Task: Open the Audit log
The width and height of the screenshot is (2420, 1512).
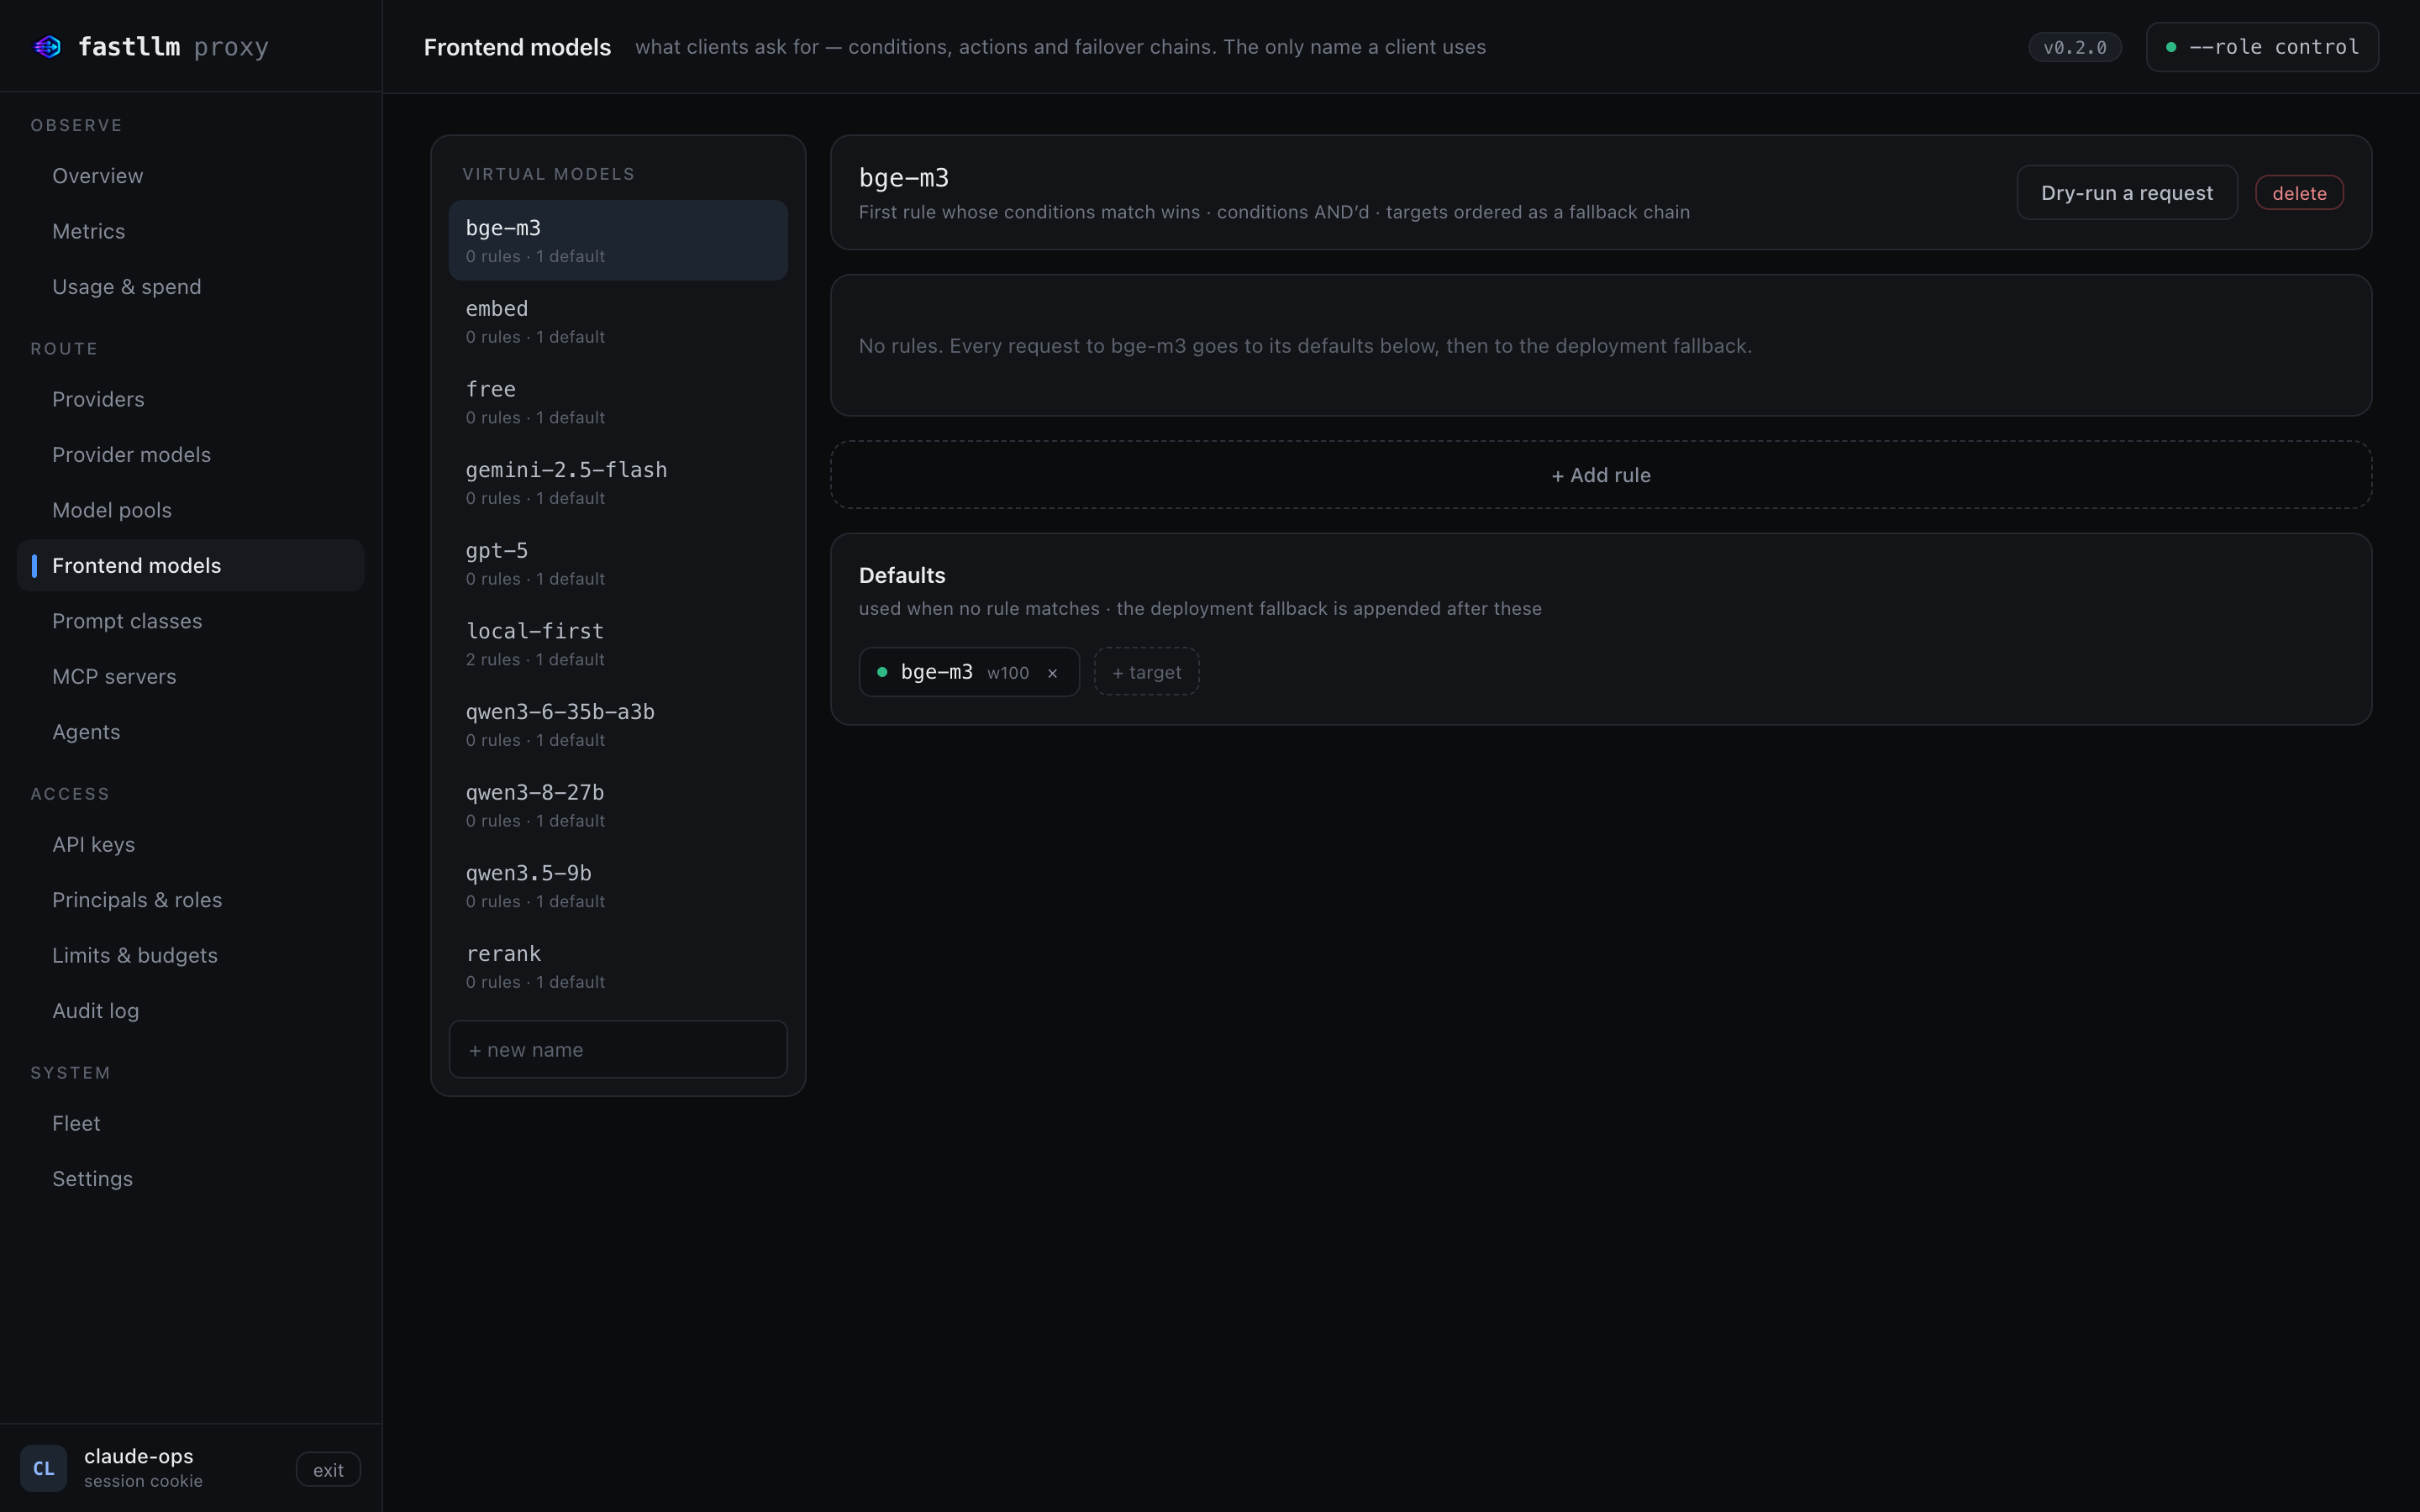Action: point(191,1011)
